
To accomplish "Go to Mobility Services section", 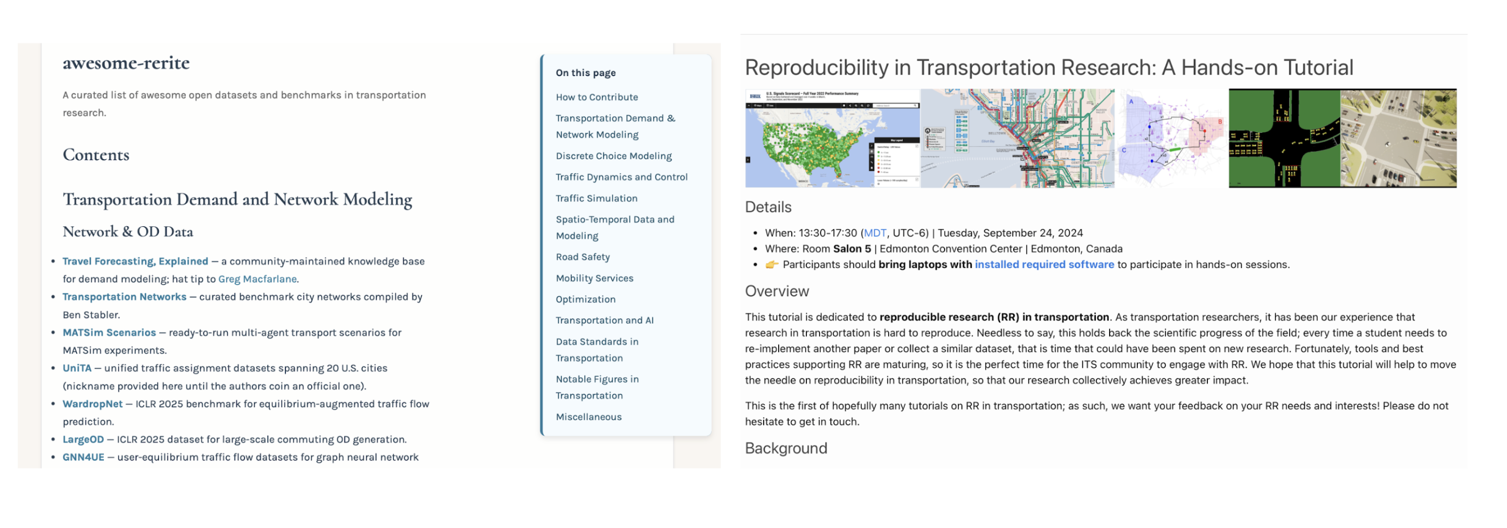I will [x=594, y=278].
